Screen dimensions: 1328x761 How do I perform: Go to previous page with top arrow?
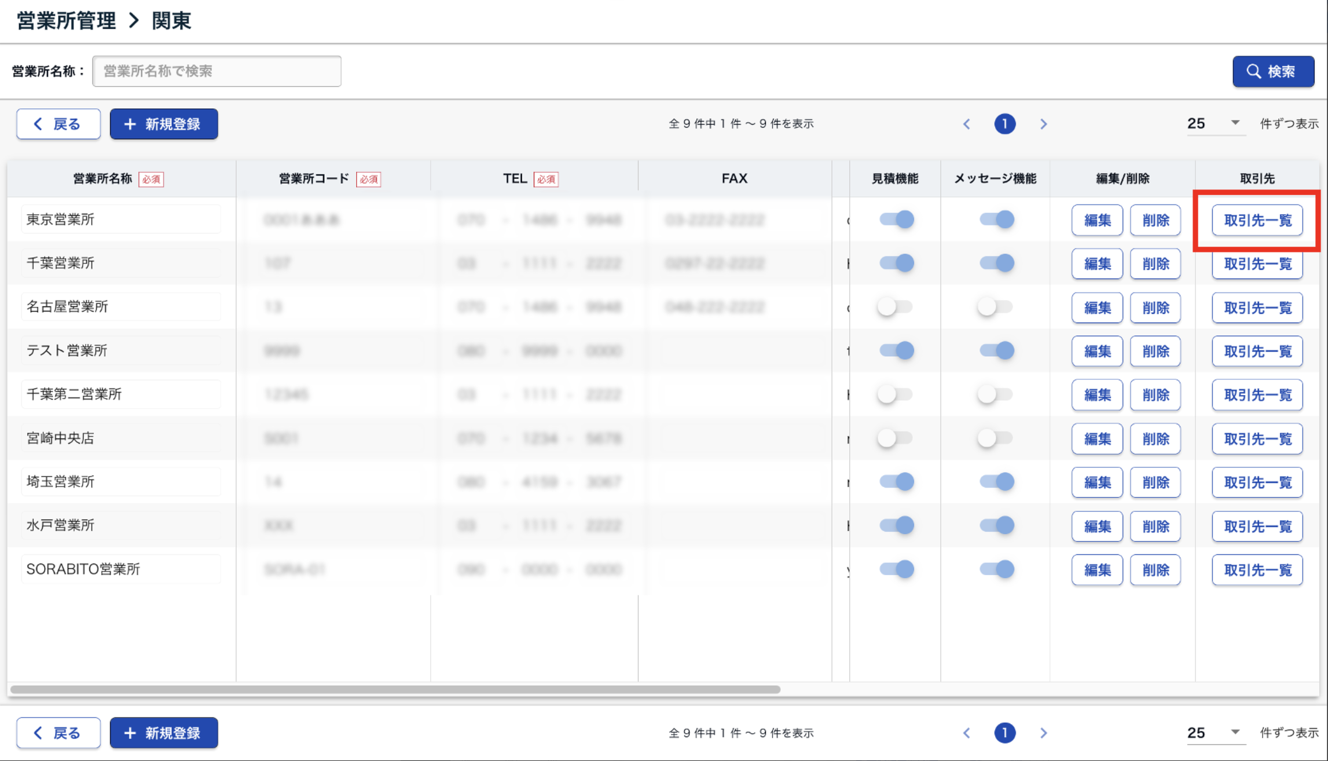pos(967,124)
